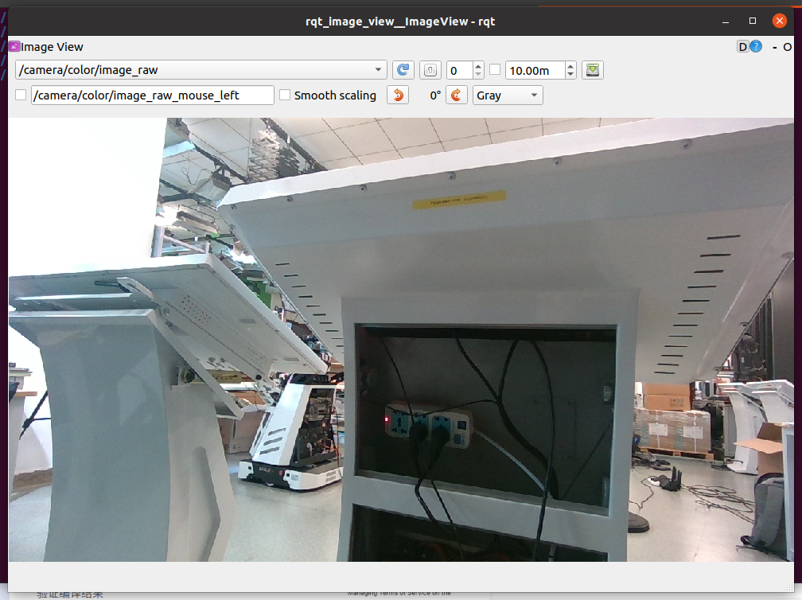Image resolution: width=802 pixels, height=600 pixels.
Task: Click the 0° rotation angle label
Action: click(x=435, y=95)
